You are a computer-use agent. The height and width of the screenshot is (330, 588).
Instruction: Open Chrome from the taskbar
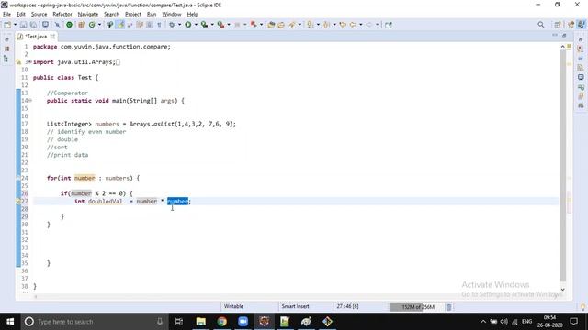(x=222, y=322)
